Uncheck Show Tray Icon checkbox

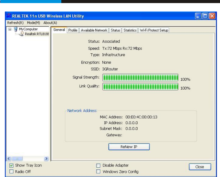(11, 166)
